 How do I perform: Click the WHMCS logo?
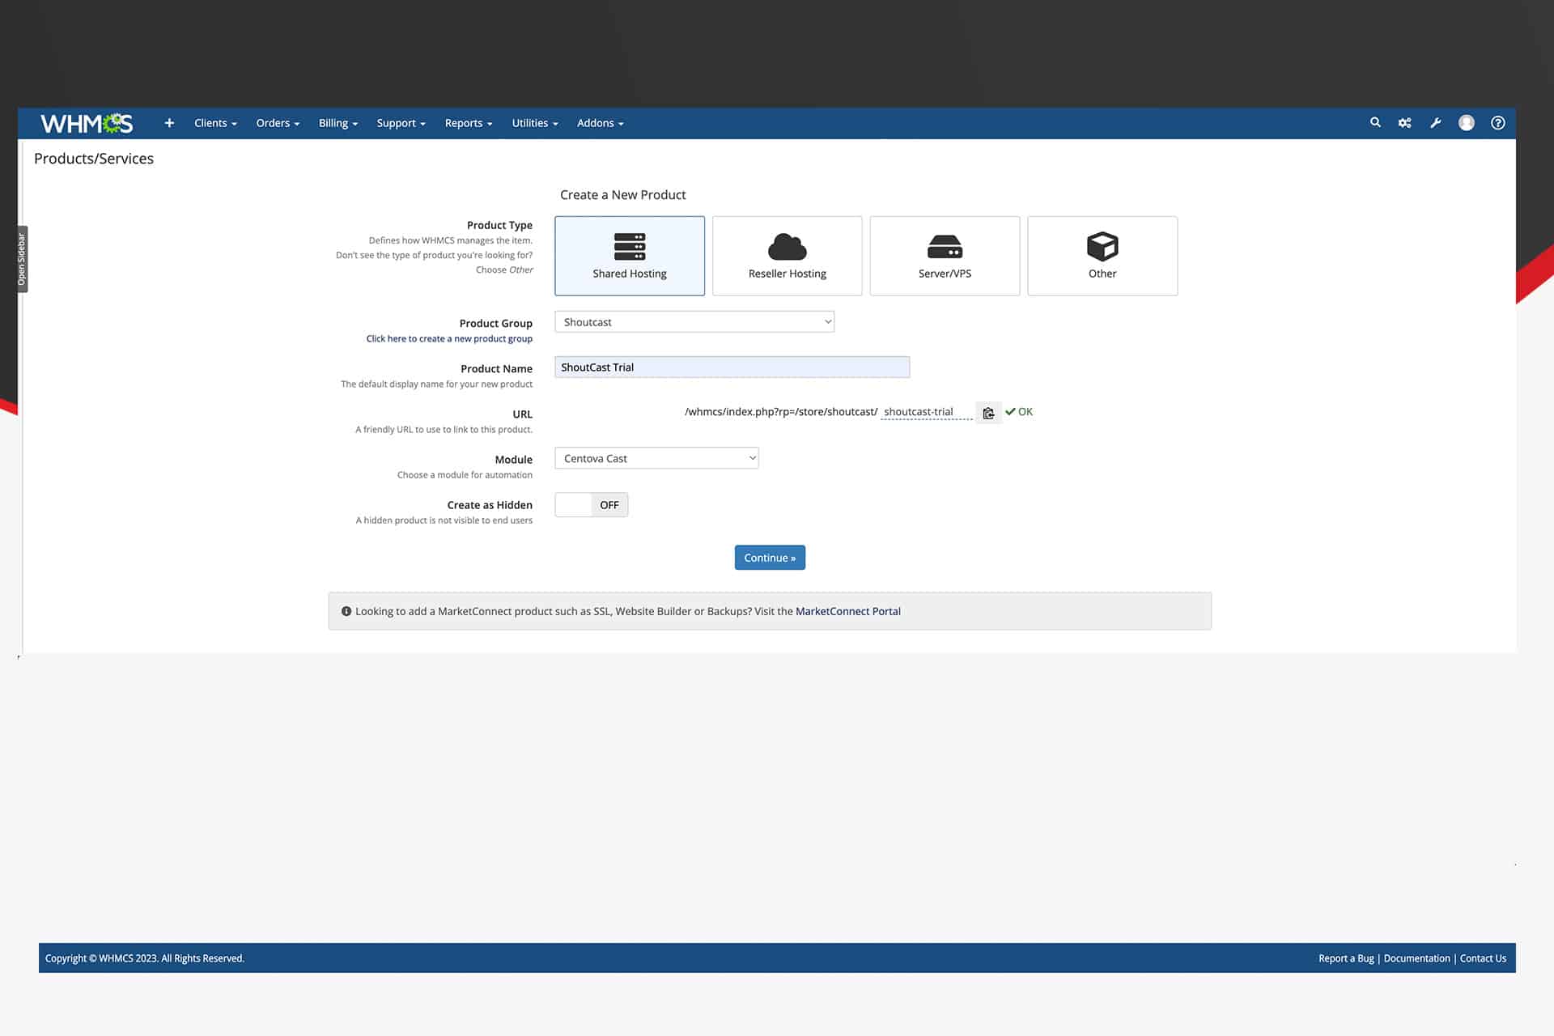pos(87,123)
